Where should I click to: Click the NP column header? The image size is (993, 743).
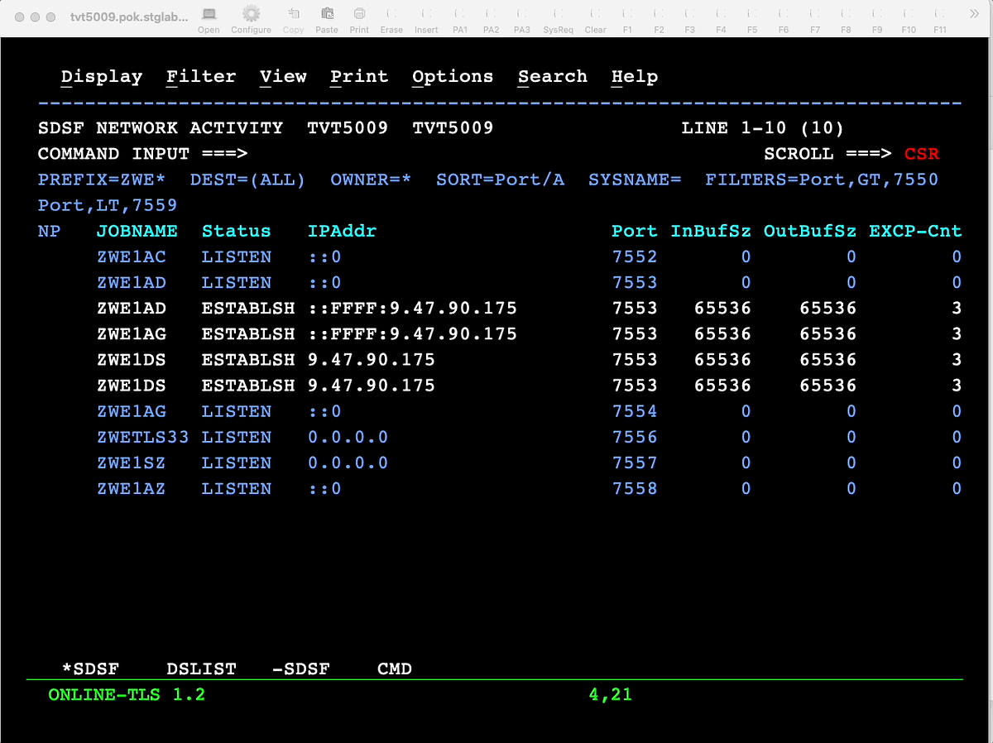coord(50,232)
